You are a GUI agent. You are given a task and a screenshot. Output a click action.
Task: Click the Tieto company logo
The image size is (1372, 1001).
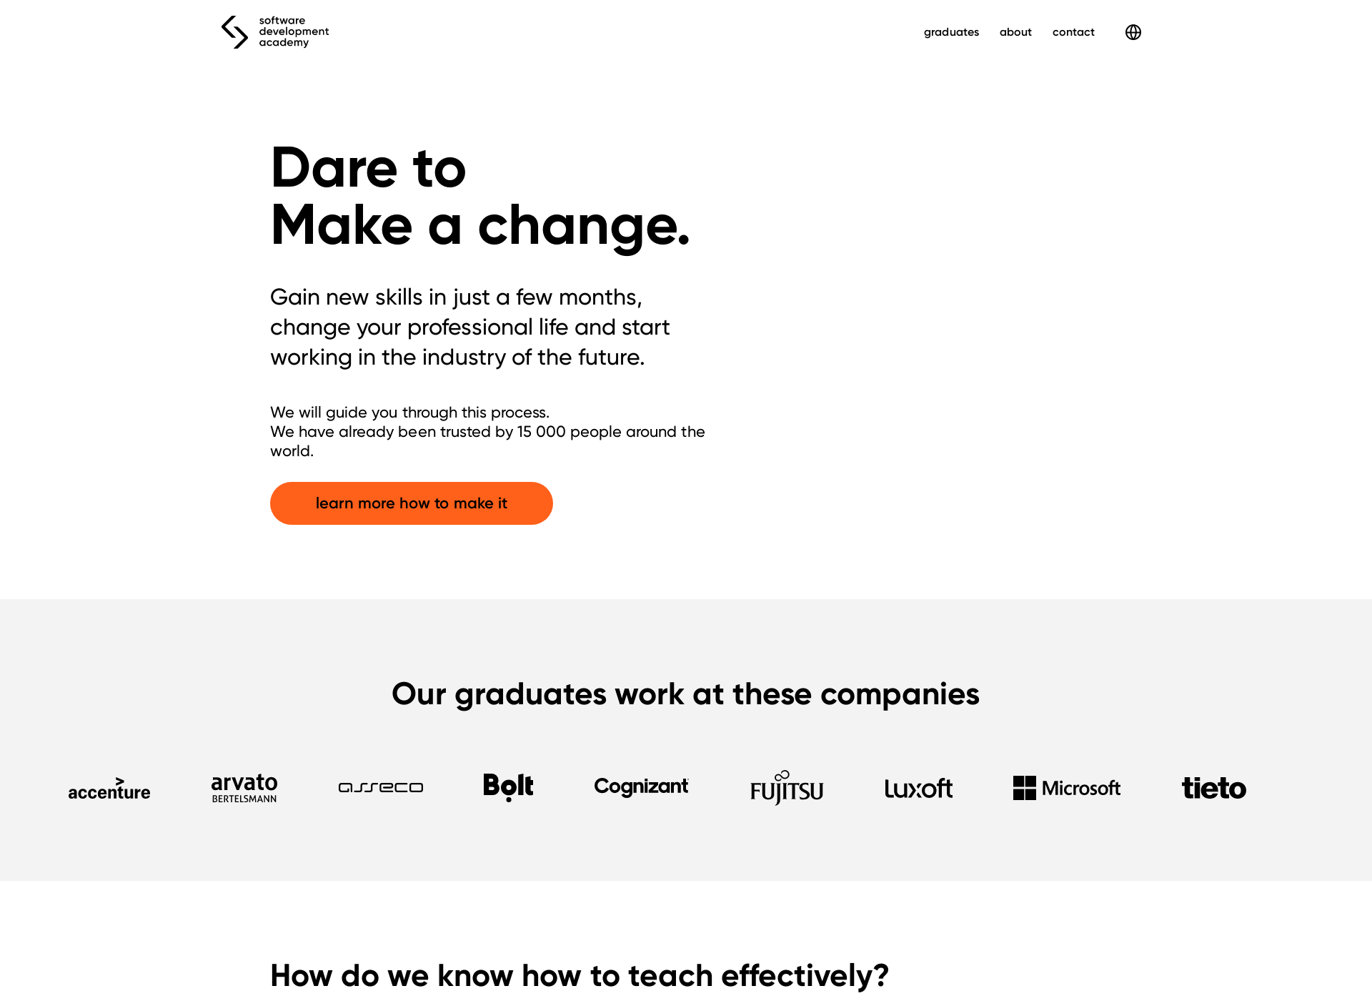[x=1213, y=788]
